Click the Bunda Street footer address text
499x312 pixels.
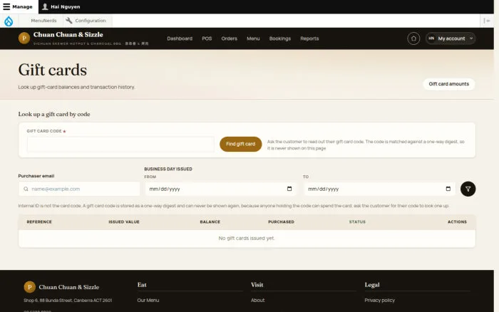pos(68,300)
